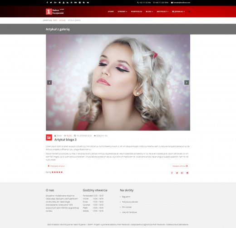Click the Na skróty footer heading
236x228 pixels.
pos(127,190)
